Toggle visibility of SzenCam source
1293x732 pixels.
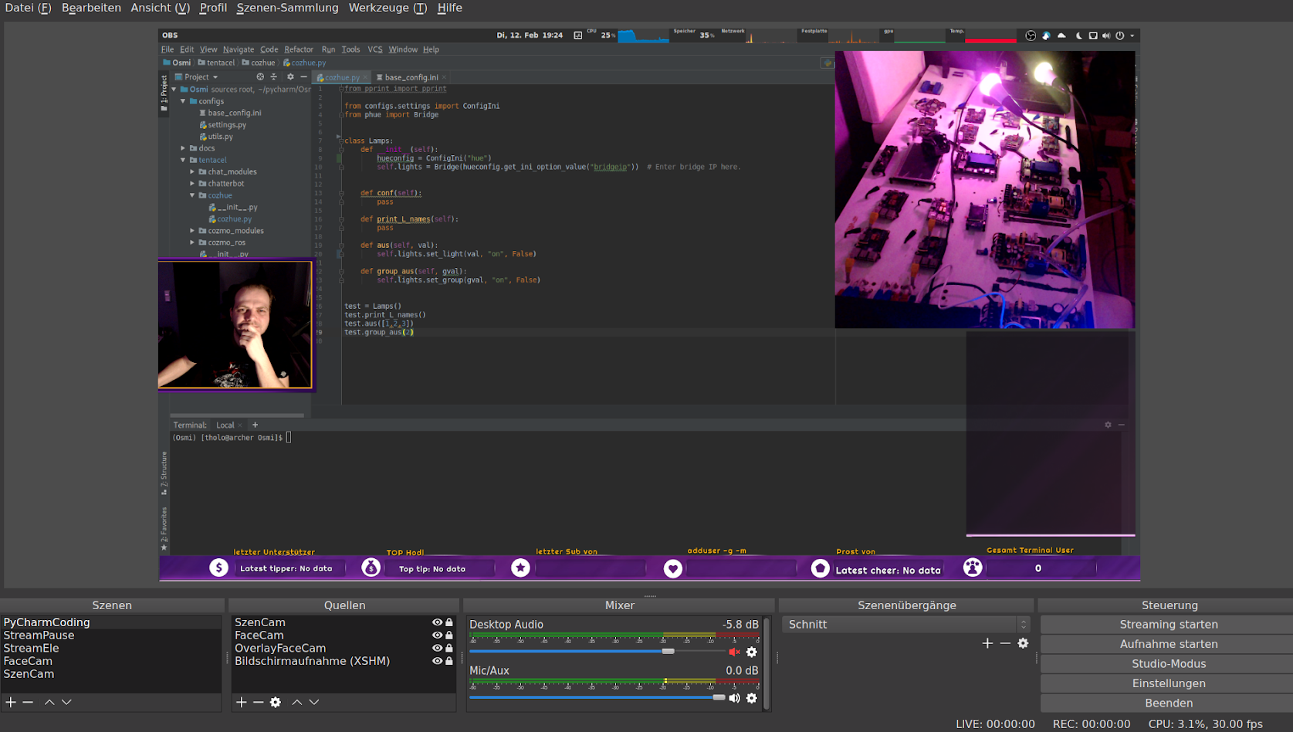pos(437,622)
